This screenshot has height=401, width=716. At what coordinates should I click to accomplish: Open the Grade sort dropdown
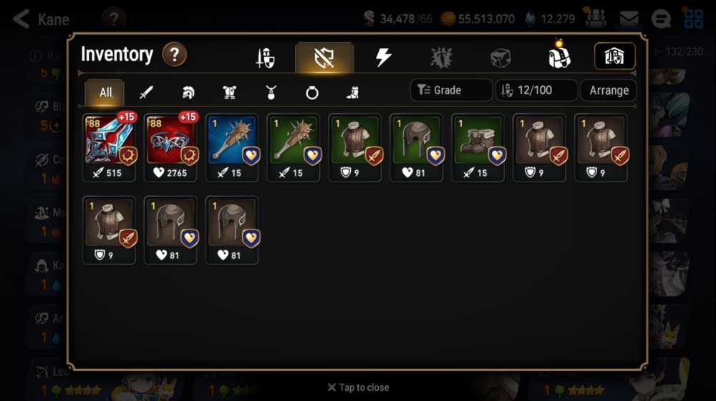[x=451, y=90]
